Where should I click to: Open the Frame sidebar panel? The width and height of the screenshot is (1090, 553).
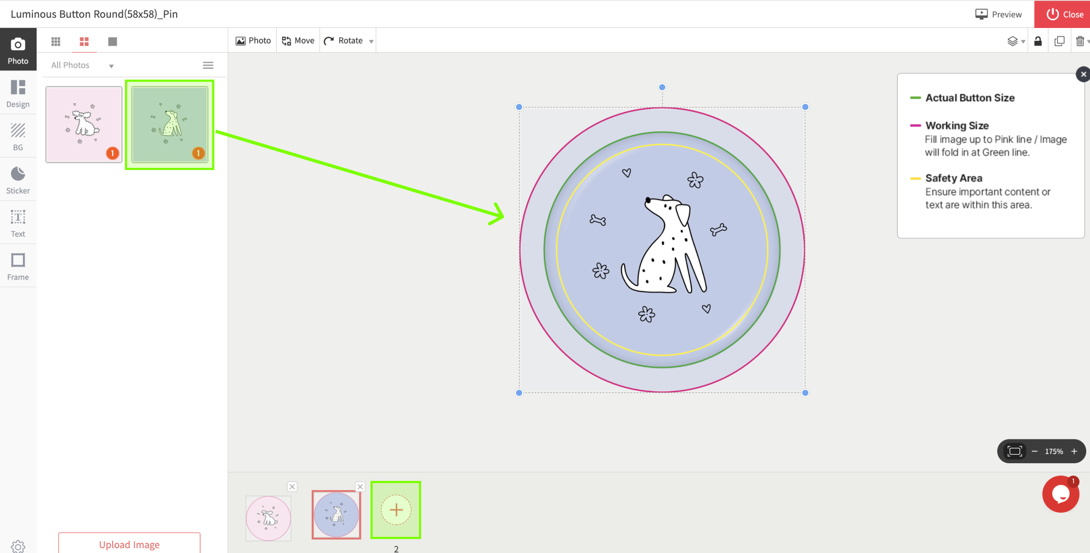coord(18,266)
